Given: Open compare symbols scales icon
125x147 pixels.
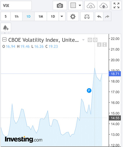Looking at the screenshot, I should 87,16.
